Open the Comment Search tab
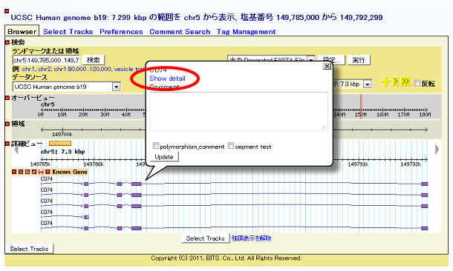Viewport: 453px width, 271px height. click(180, 32)
